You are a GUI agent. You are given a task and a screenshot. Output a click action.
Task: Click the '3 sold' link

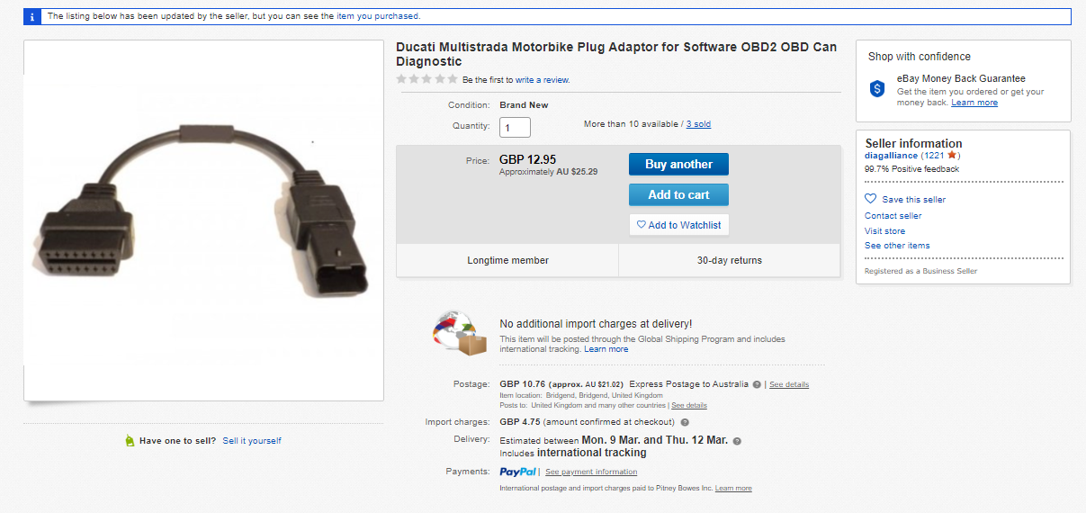pos(698,124)
